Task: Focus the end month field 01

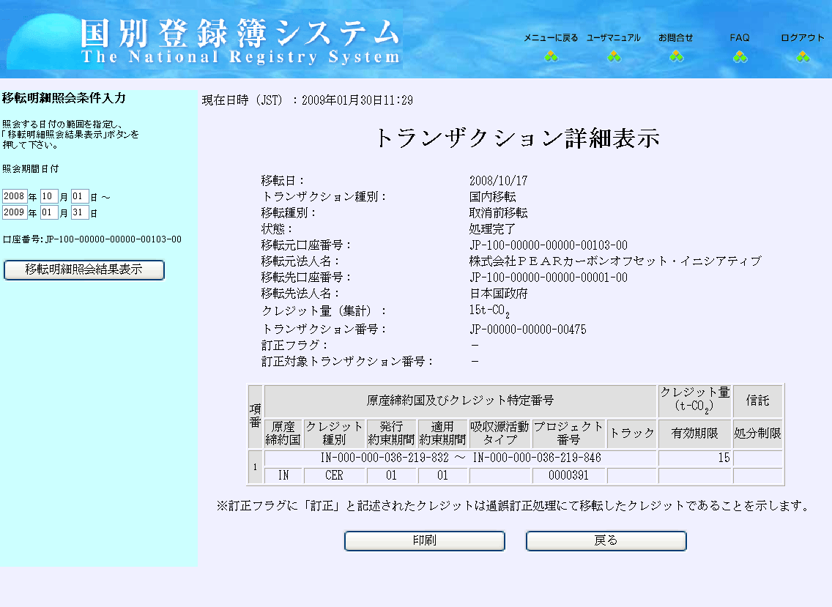Action: click(x=49, y=212)
